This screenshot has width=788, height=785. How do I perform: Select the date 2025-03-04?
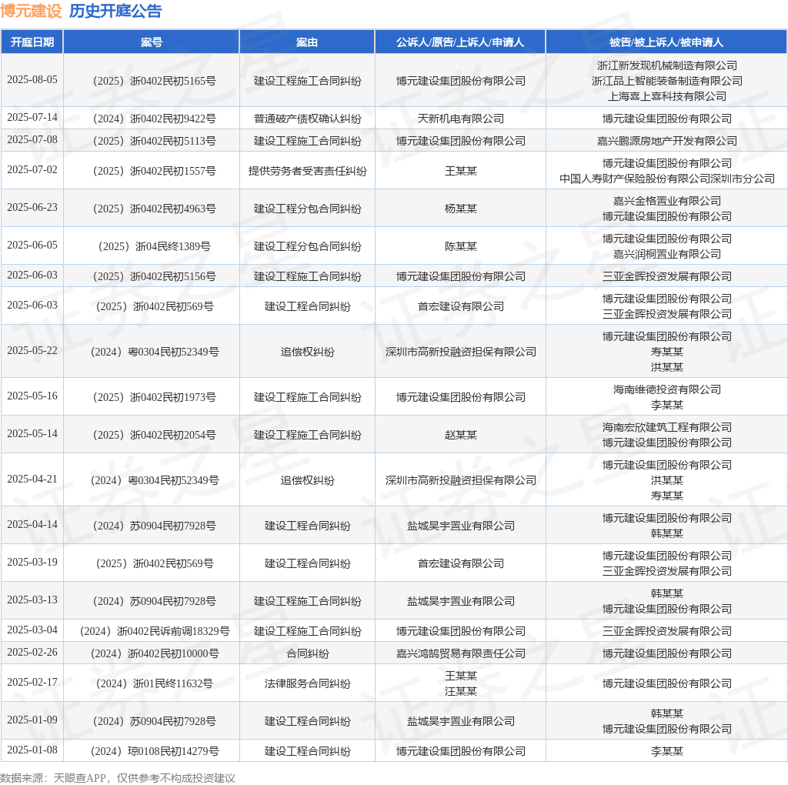tap(32, 630)
